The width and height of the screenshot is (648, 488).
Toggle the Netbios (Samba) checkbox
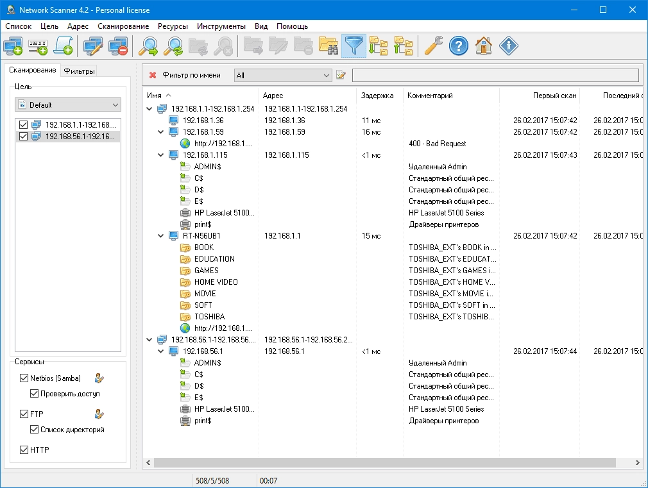24,378
